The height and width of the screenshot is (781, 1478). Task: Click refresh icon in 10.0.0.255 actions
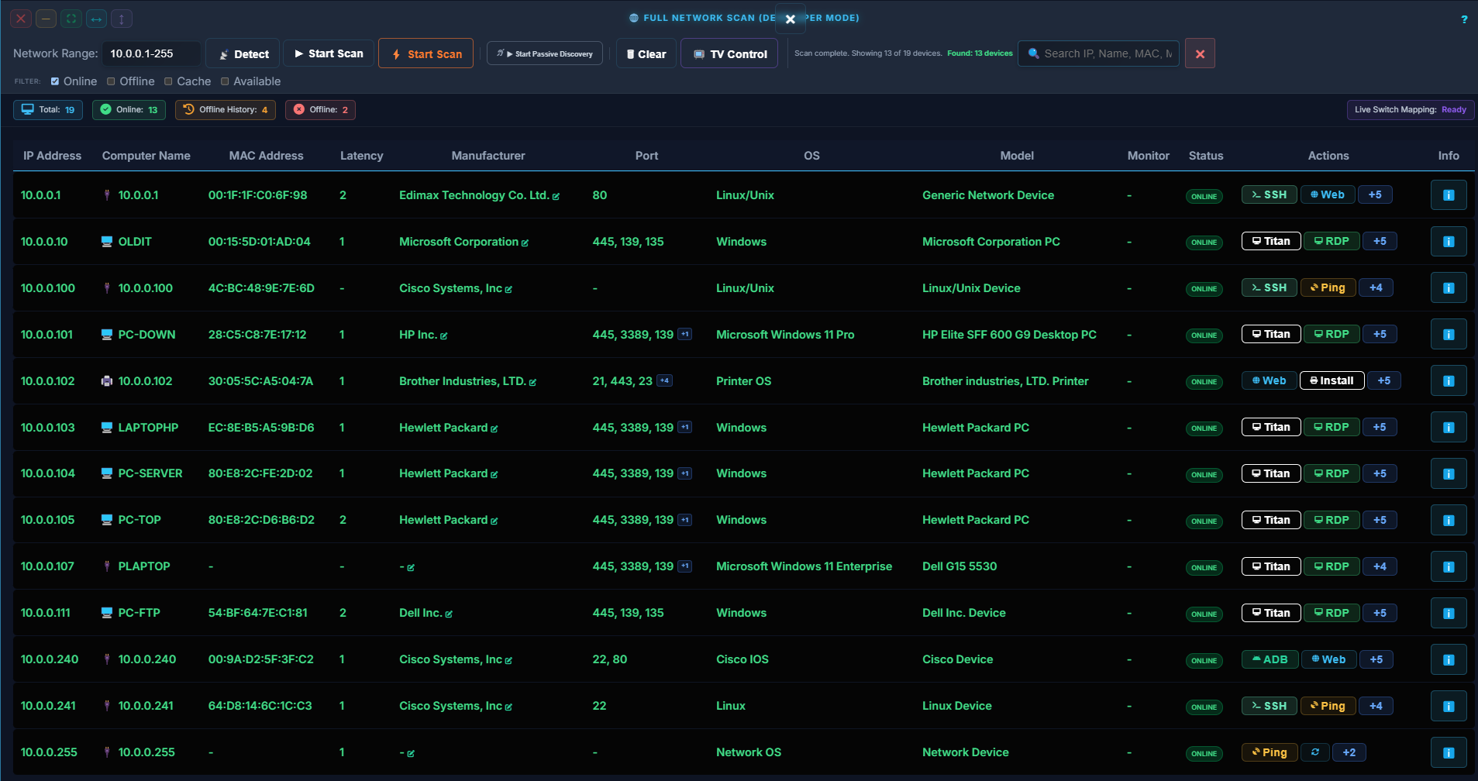(1315, 752)
